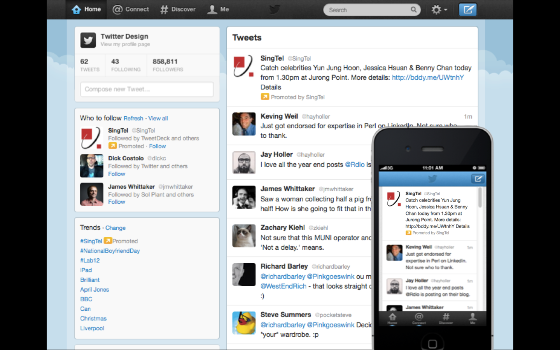This screenshot has width=560, height=350.
Task: Click the Twitter bird logo in the top bar
Action: pyautogui.click(x=275, y=9)
